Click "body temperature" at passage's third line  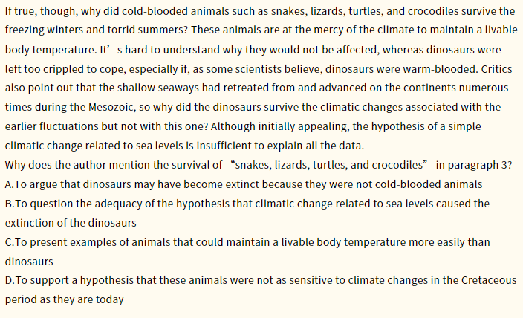[x=51, y=50]
